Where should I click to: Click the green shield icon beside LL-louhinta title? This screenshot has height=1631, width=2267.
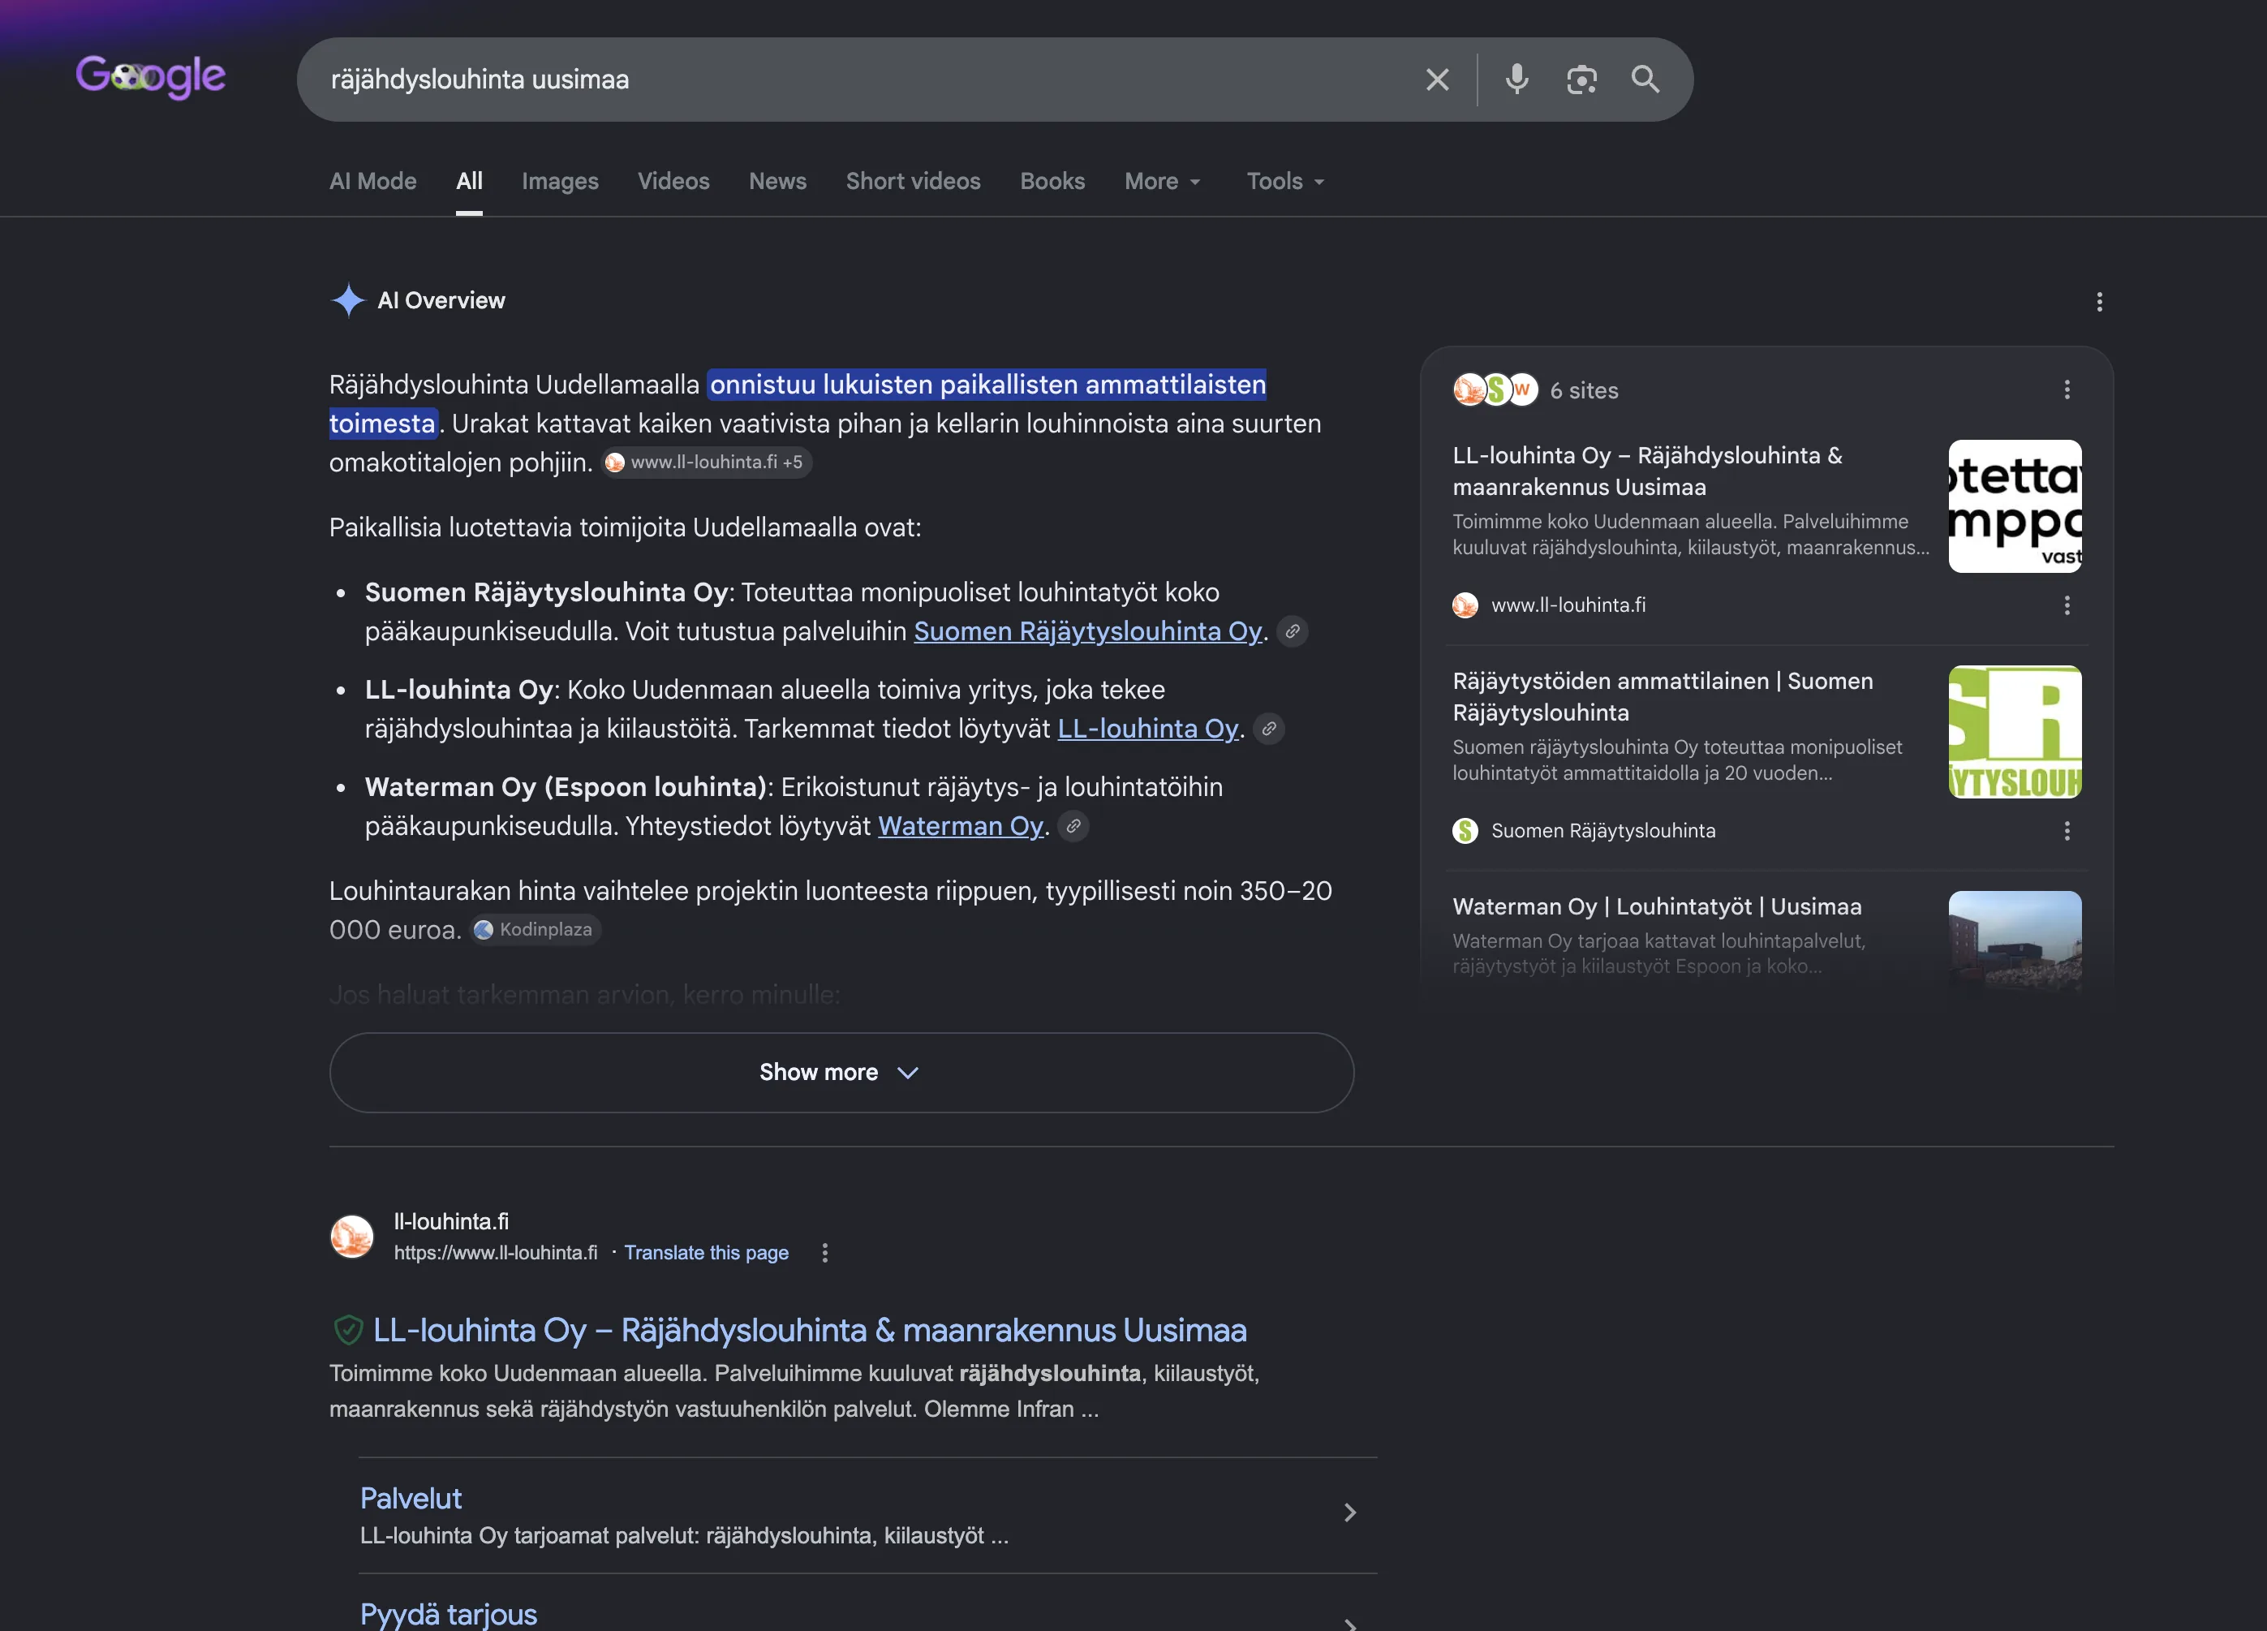(346, 1330)
